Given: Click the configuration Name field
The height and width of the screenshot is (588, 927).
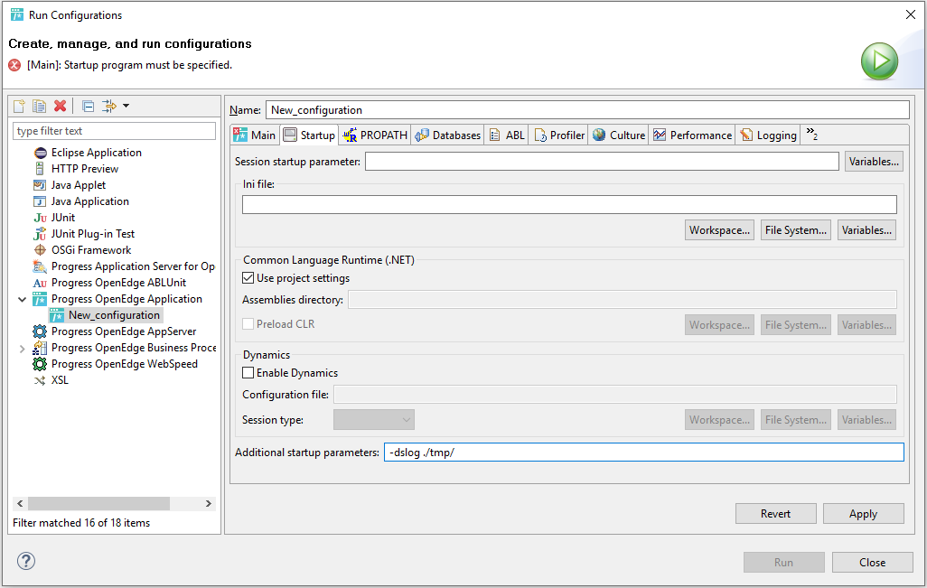Looking at the screenshot, I should (x=587, y=110).
